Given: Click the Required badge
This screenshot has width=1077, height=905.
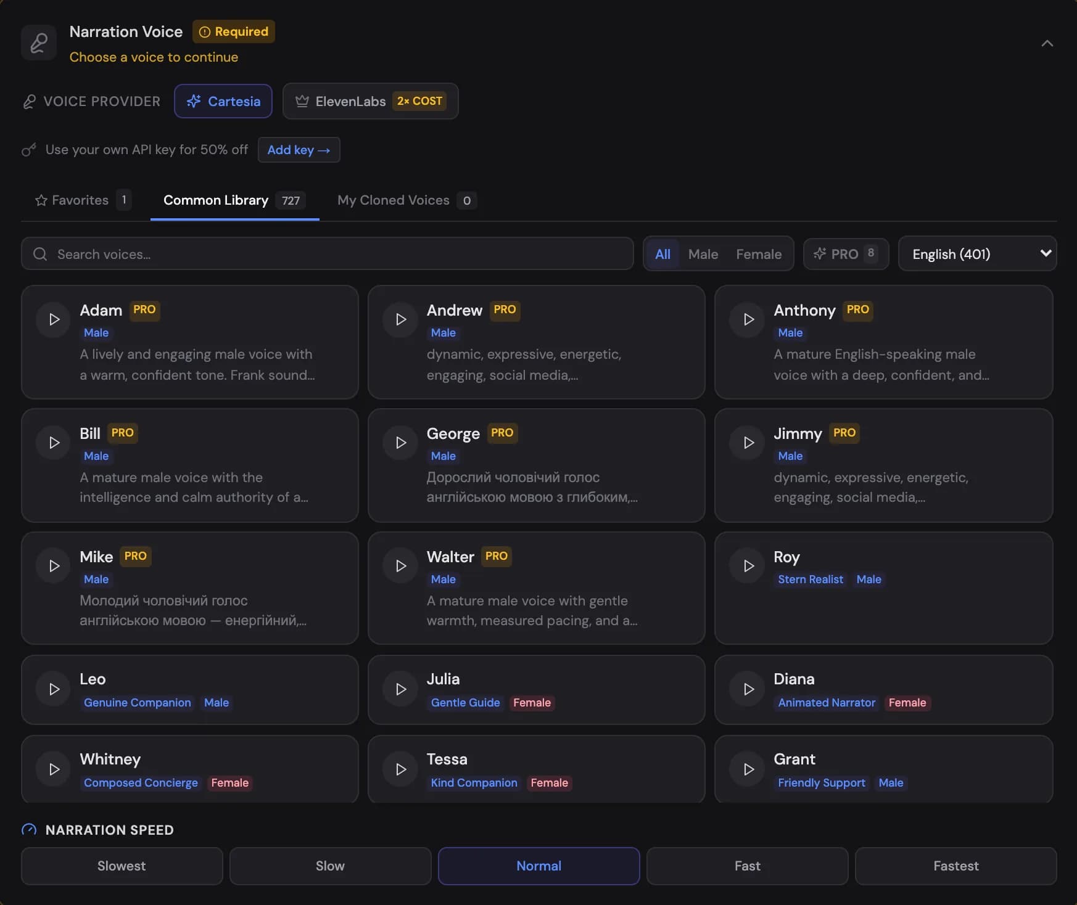Looking at the screenshot, I should pyautogui.click(x=234, y=31).
